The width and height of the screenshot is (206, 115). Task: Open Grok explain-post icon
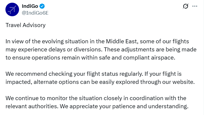186,6
